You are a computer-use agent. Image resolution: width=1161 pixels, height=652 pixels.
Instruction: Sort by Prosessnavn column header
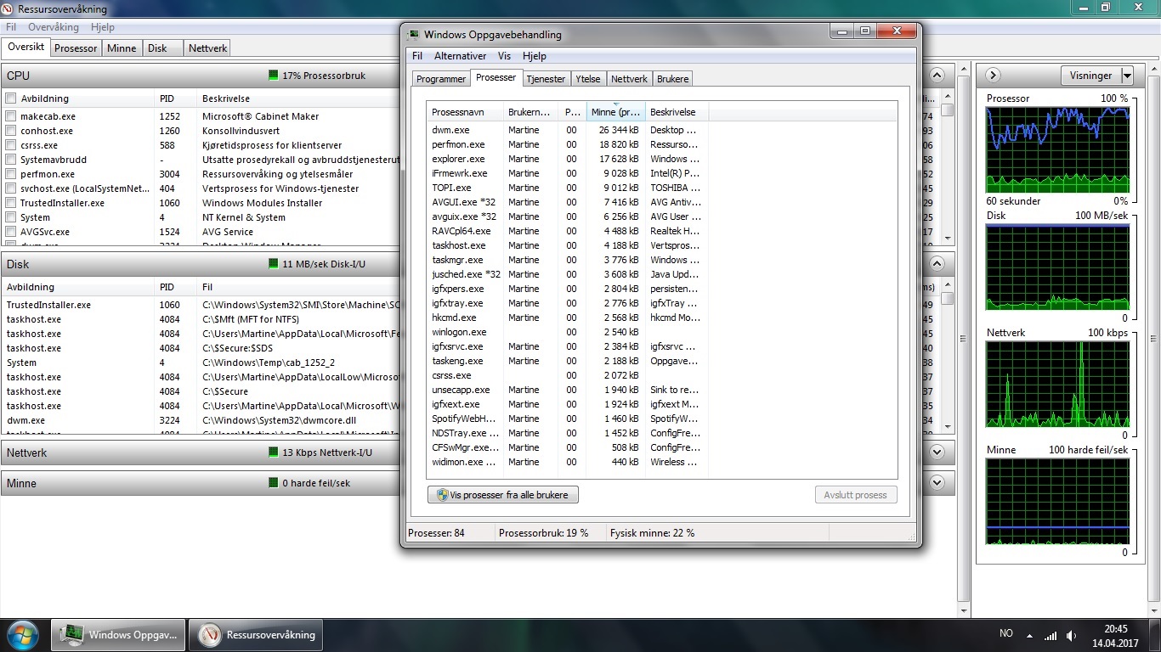coord(465,112)
